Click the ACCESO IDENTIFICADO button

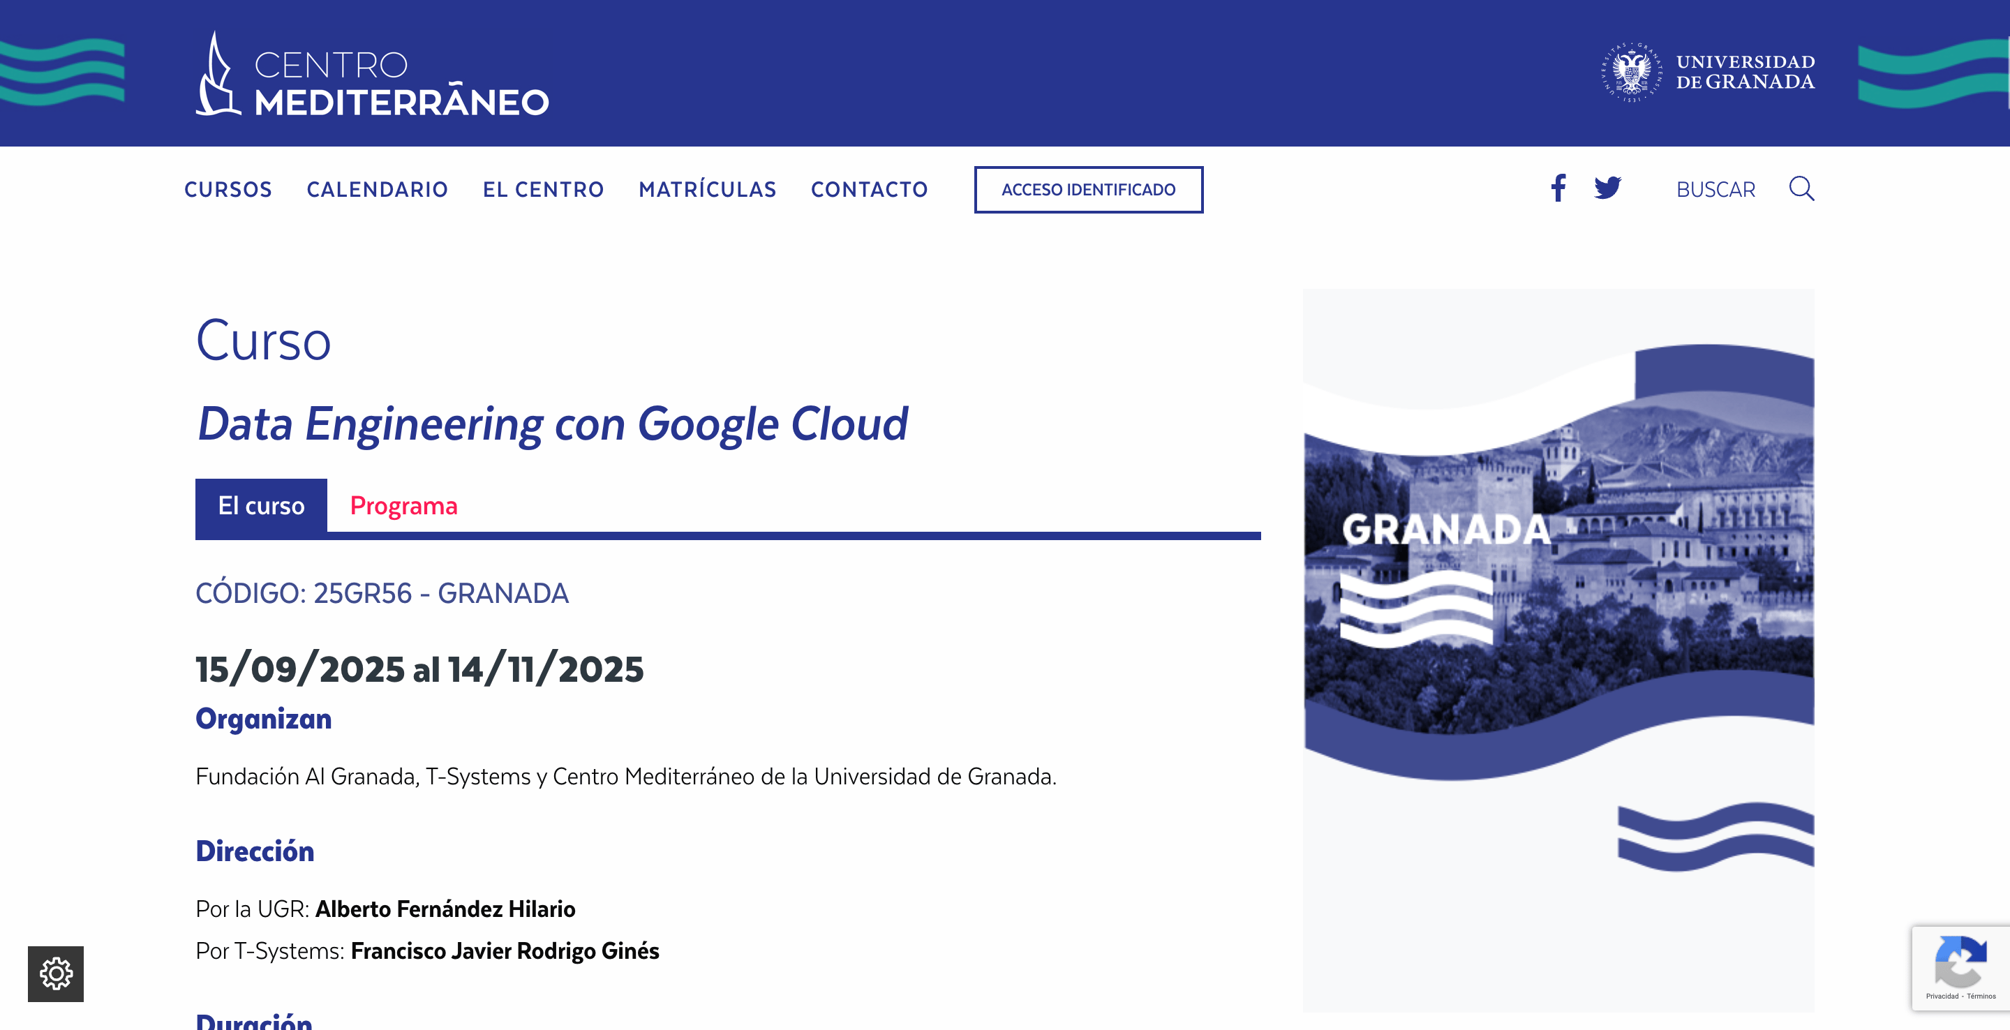coord(1088,190)
